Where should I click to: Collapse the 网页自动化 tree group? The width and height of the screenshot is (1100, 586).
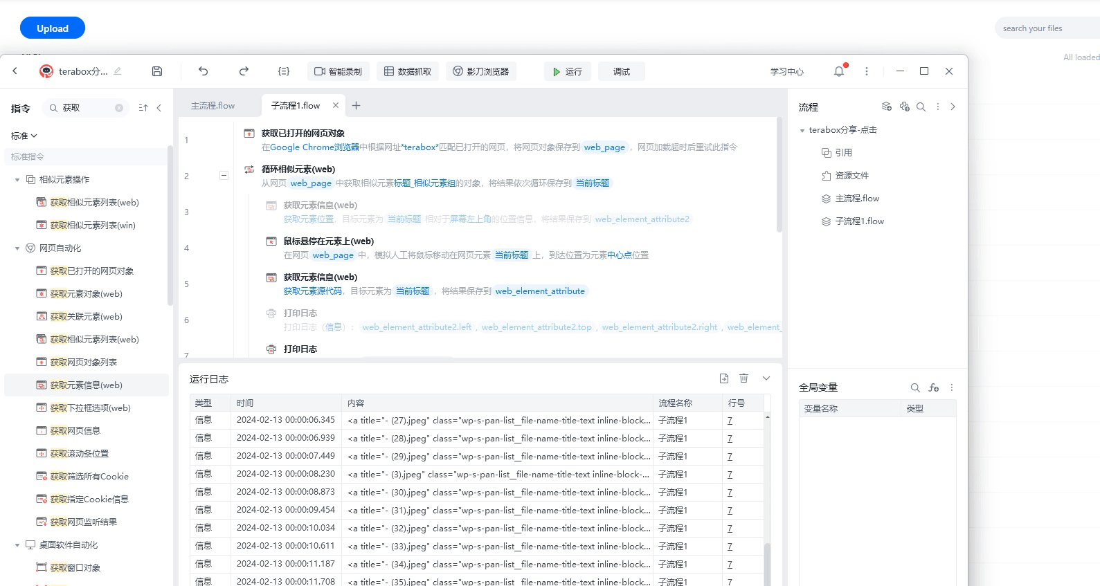tap(17, 248)
